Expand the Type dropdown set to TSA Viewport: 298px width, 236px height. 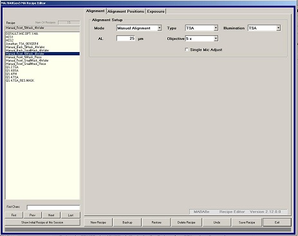tap(216, 28)
